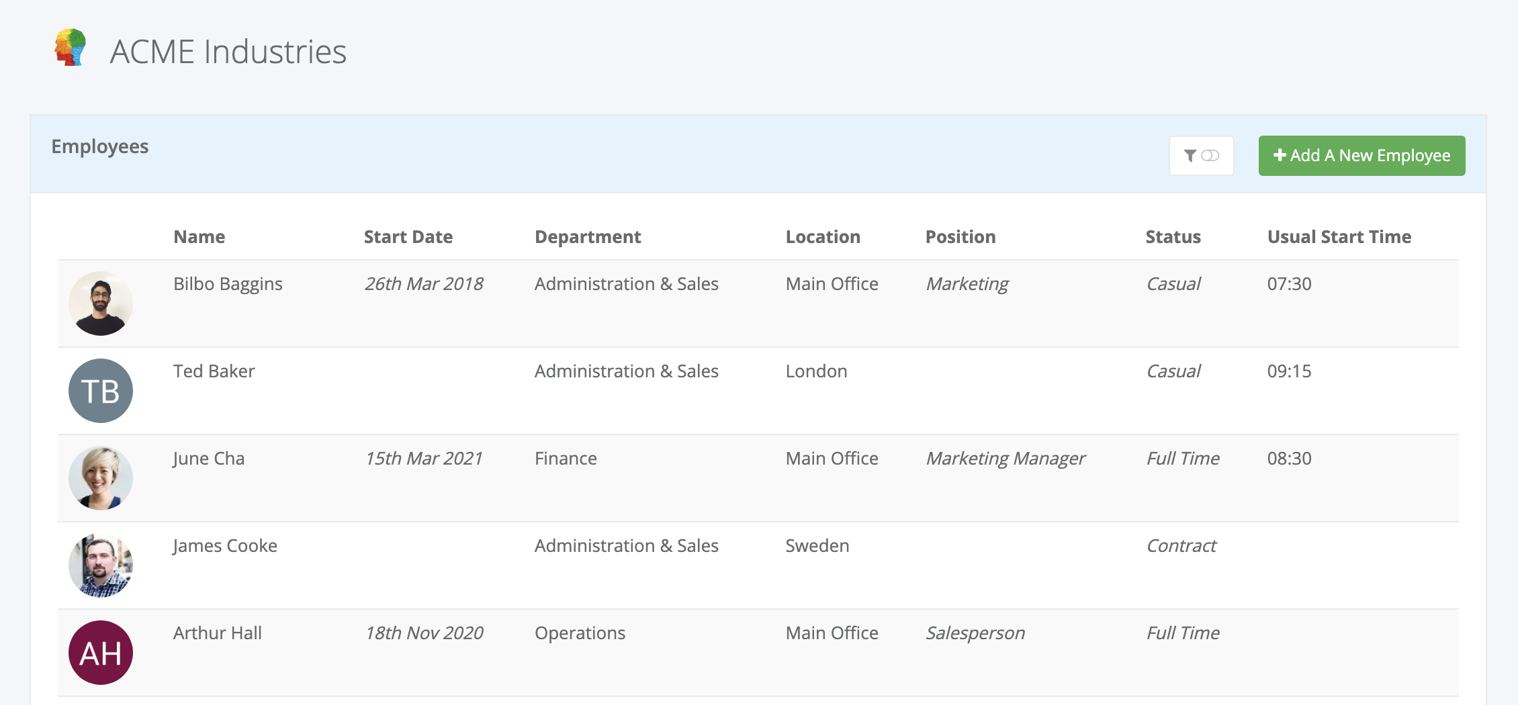
Task: Click the ACME Industries title text
Action: 228,52
